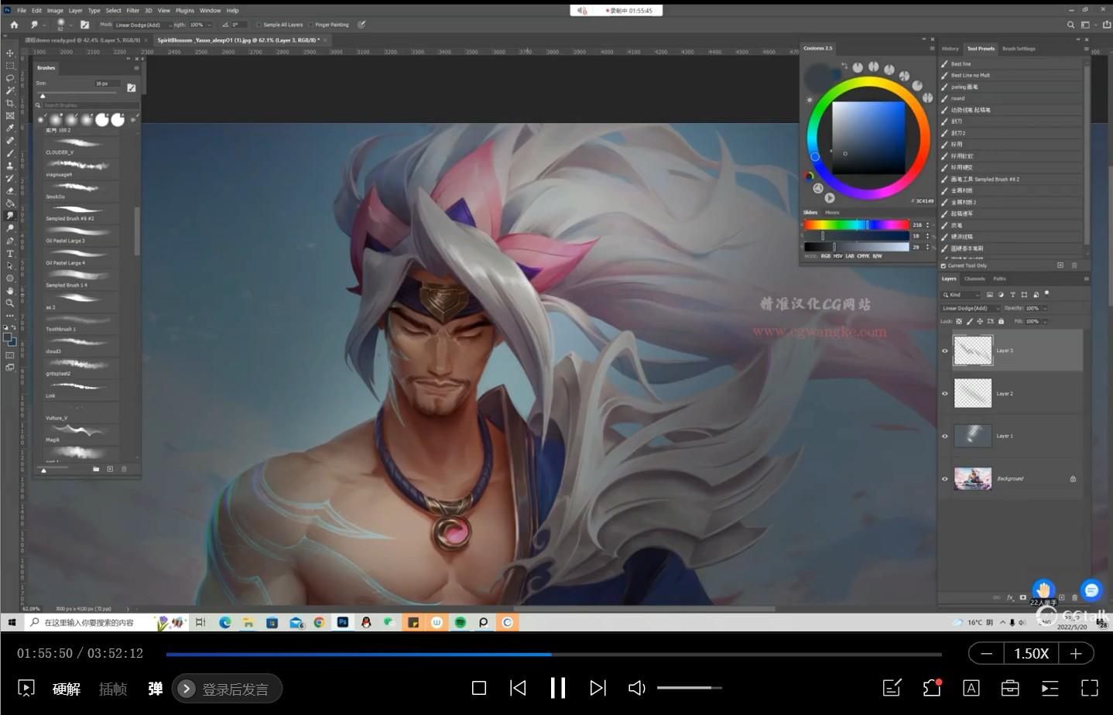
Task: Open the Layer menu
Action: pyautogui.click(x=75, y=11)
